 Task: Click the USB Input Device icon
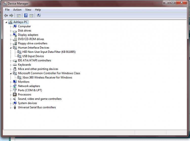pos(19,56)
